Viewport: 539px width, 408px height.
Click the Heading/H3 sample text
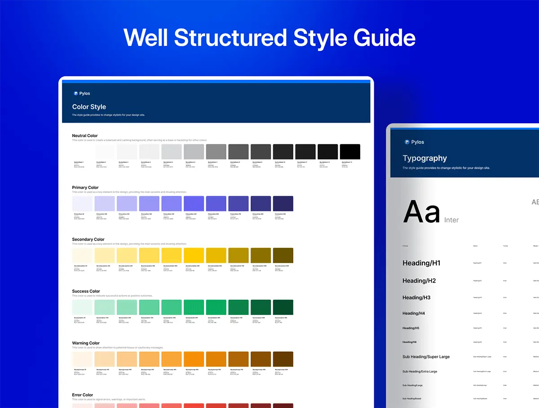416,298
